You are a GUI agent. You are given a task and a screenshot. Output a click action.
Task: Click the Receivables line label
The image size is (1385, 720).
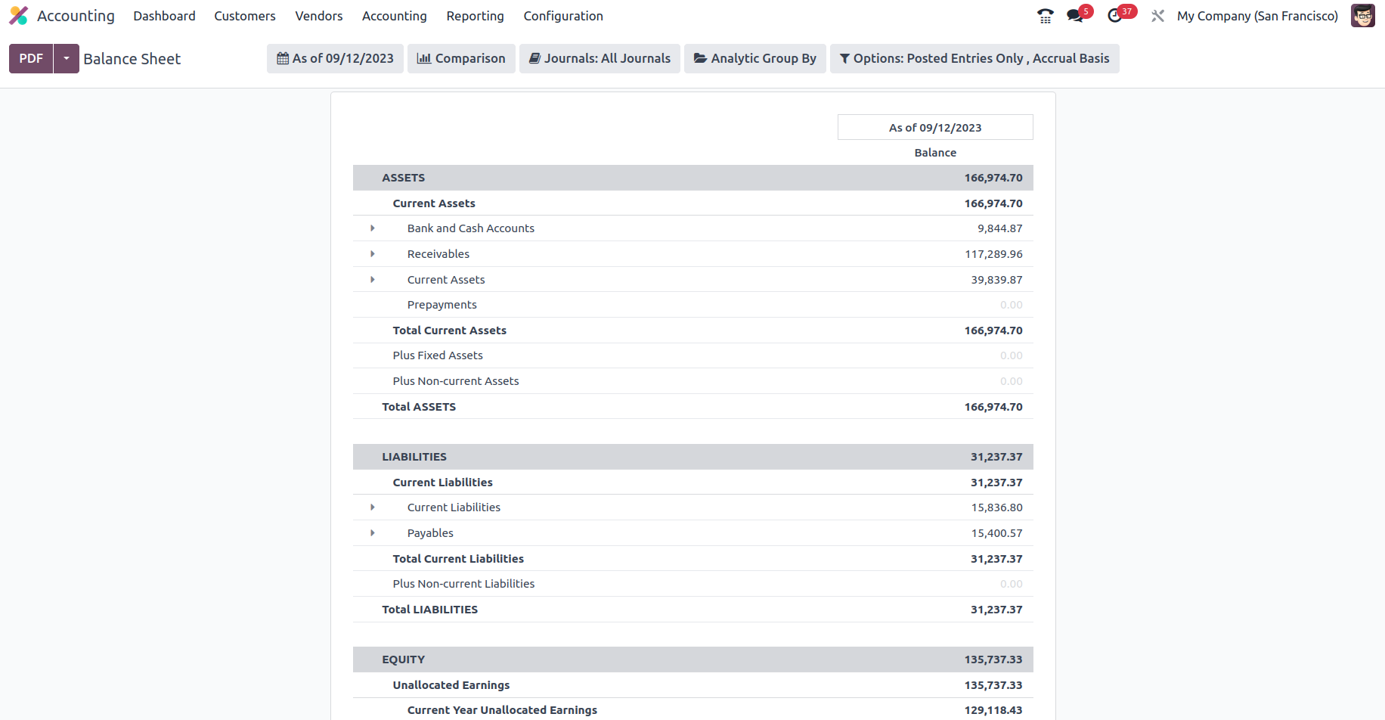tap(438, 254)
